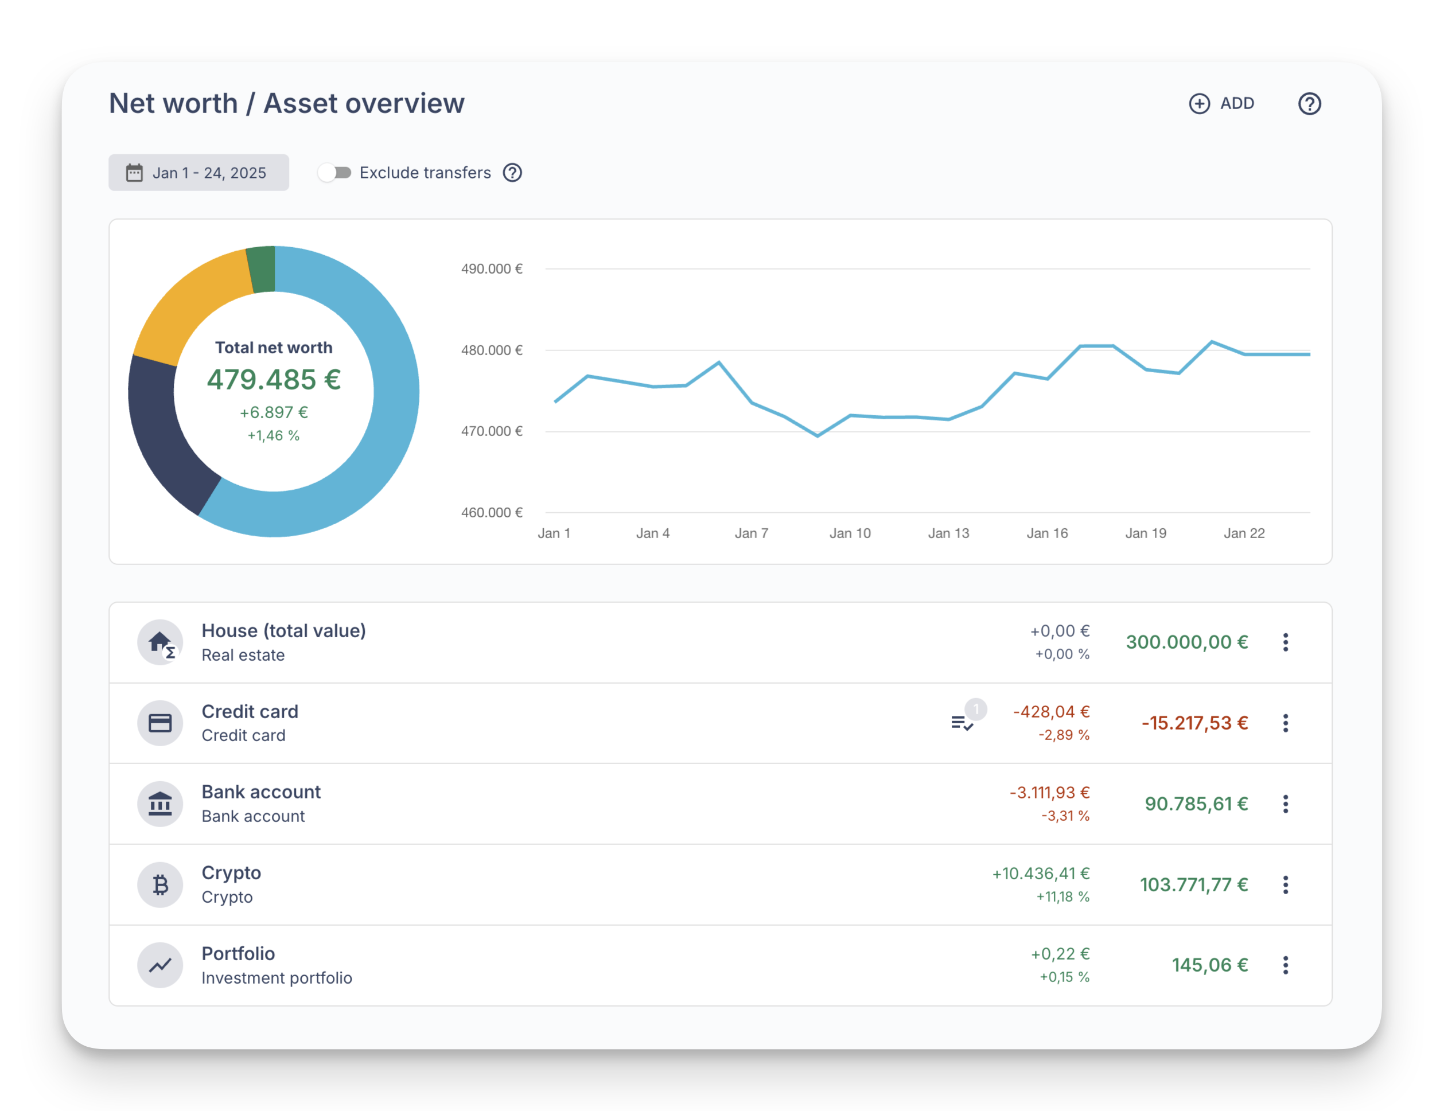Click the House real estate icon
This screenshot has height=1111, width=1444.
coord(160,642)
